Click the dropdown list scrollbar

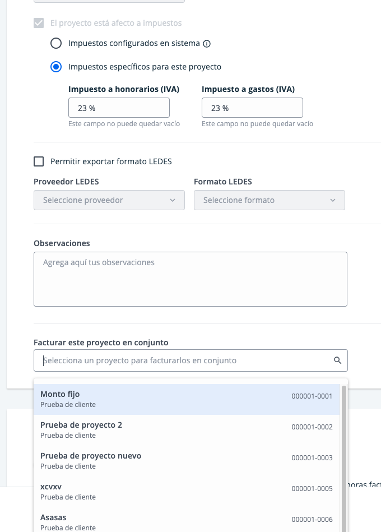click(x=343, y=458)
